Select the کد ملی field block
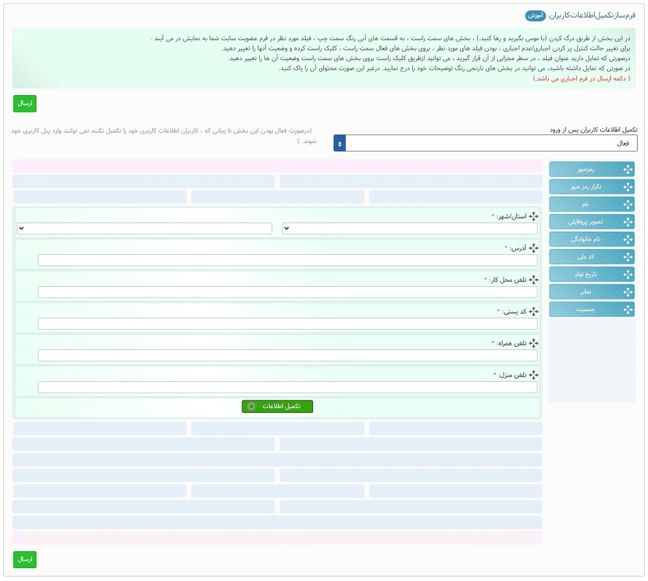Screen dimensions: 648x581 591,257
